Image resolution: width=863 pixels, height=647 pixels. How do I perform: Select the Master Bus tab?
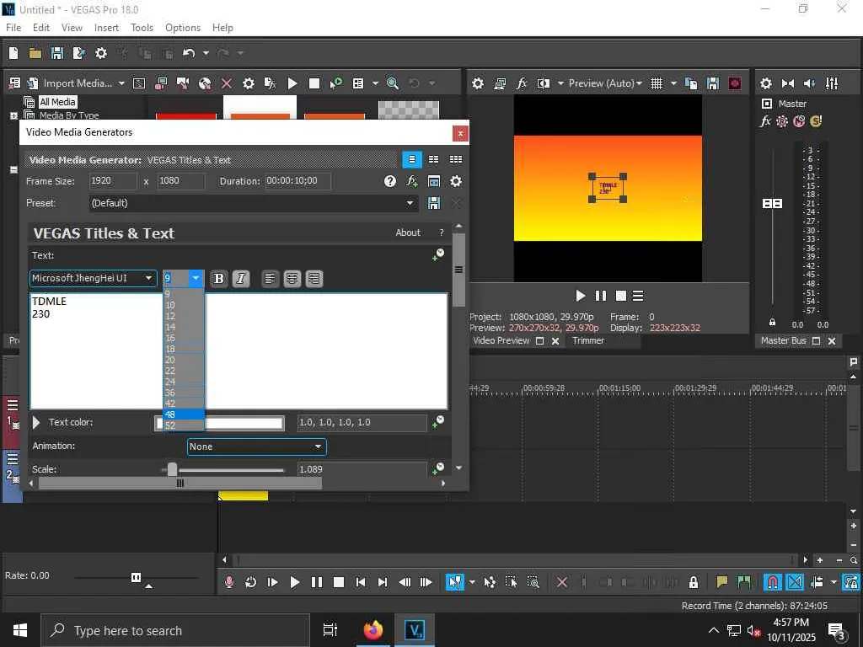point(783,340)
